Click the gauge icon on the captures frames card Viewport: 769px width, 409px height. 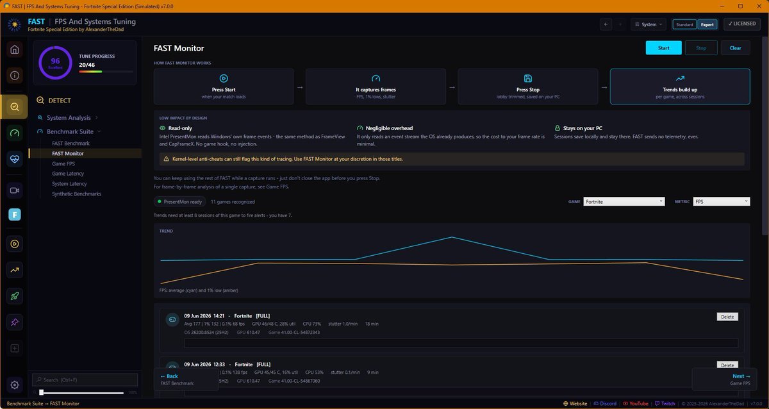pos(376,78)
